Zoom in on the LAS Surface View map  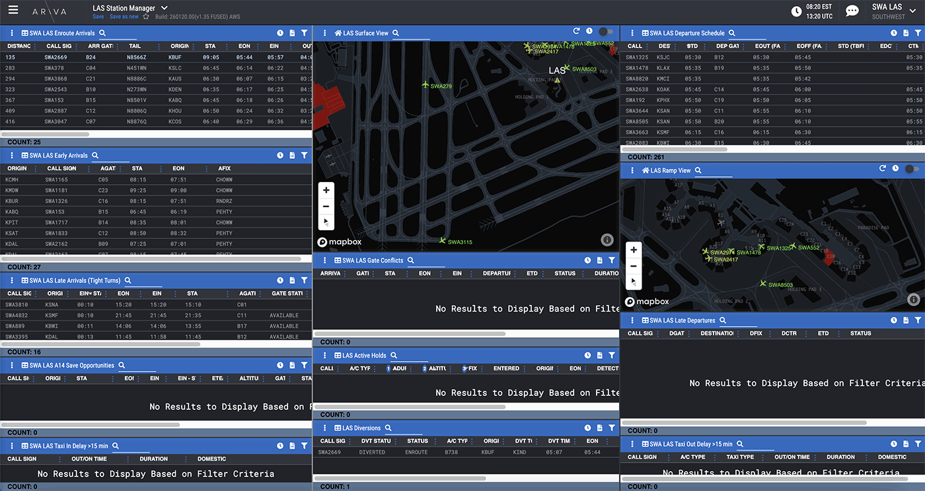[x=326, y=190]
